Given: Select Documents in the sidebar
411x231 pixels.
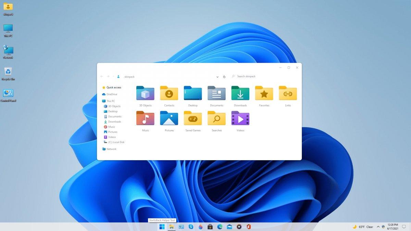Looking at the screenshot, I should (x=114, y=116).
